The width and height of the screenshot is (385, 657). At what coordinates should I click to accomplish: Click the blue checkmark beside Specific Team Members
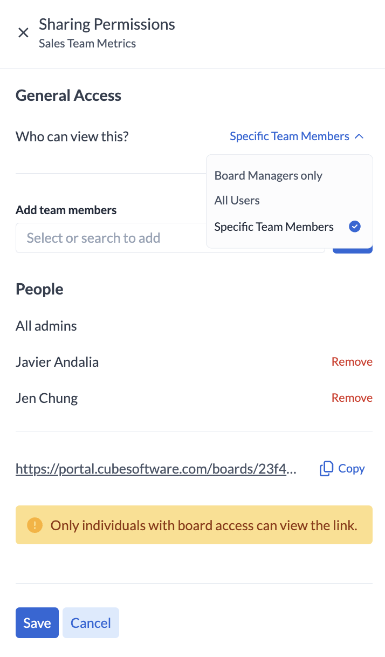pyautogui.click(x=354, y=227)
